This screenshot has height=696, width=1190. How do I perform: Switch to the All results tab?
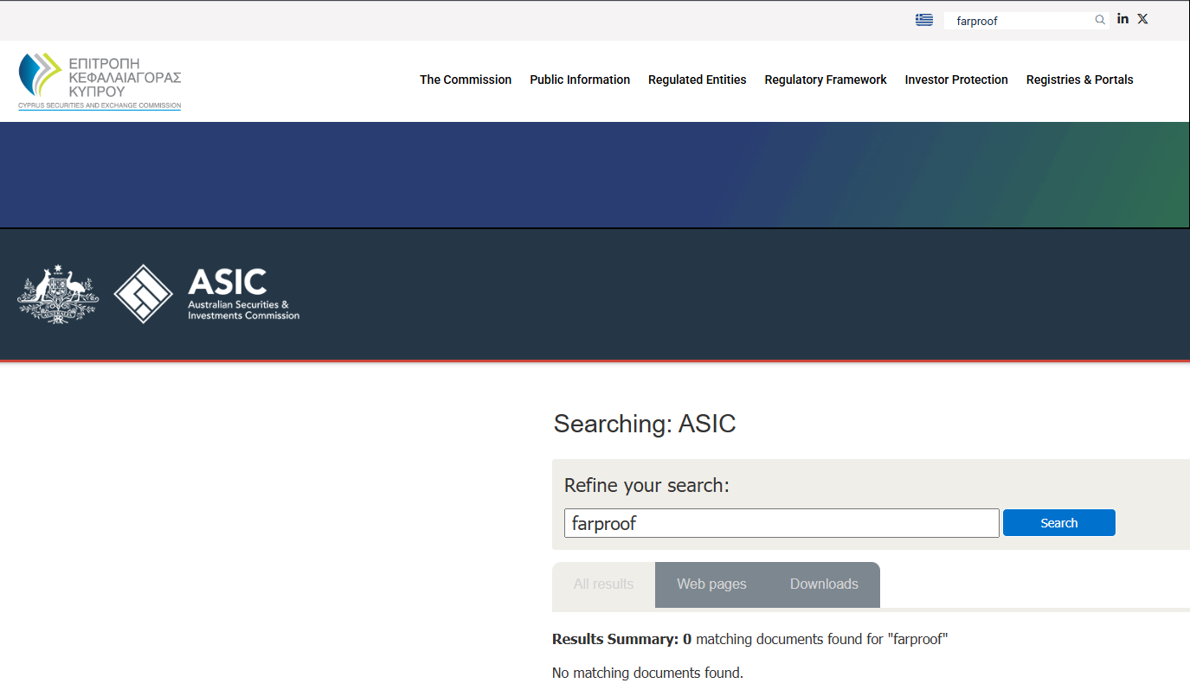(x=603, y=584)
